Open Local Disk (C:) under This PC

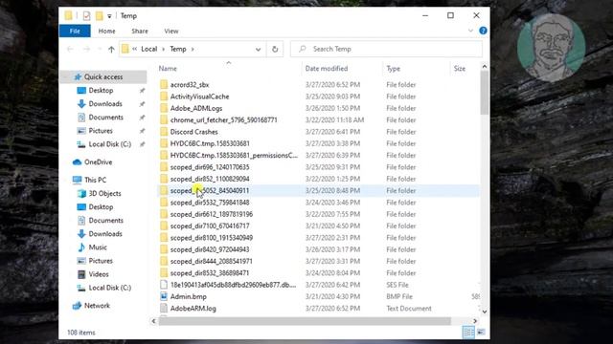pyautogui.click(x=109, y=288)
